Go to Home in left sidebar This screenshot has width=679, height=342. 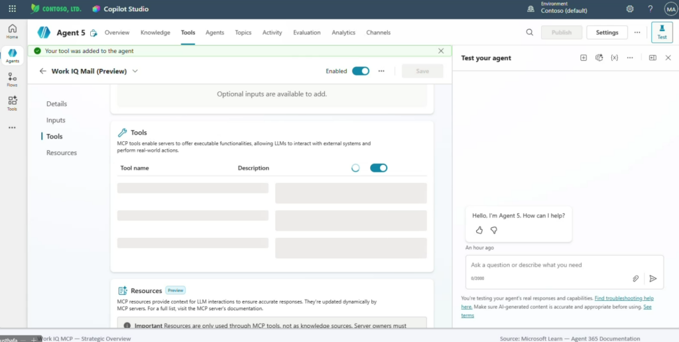coord(12,31)
